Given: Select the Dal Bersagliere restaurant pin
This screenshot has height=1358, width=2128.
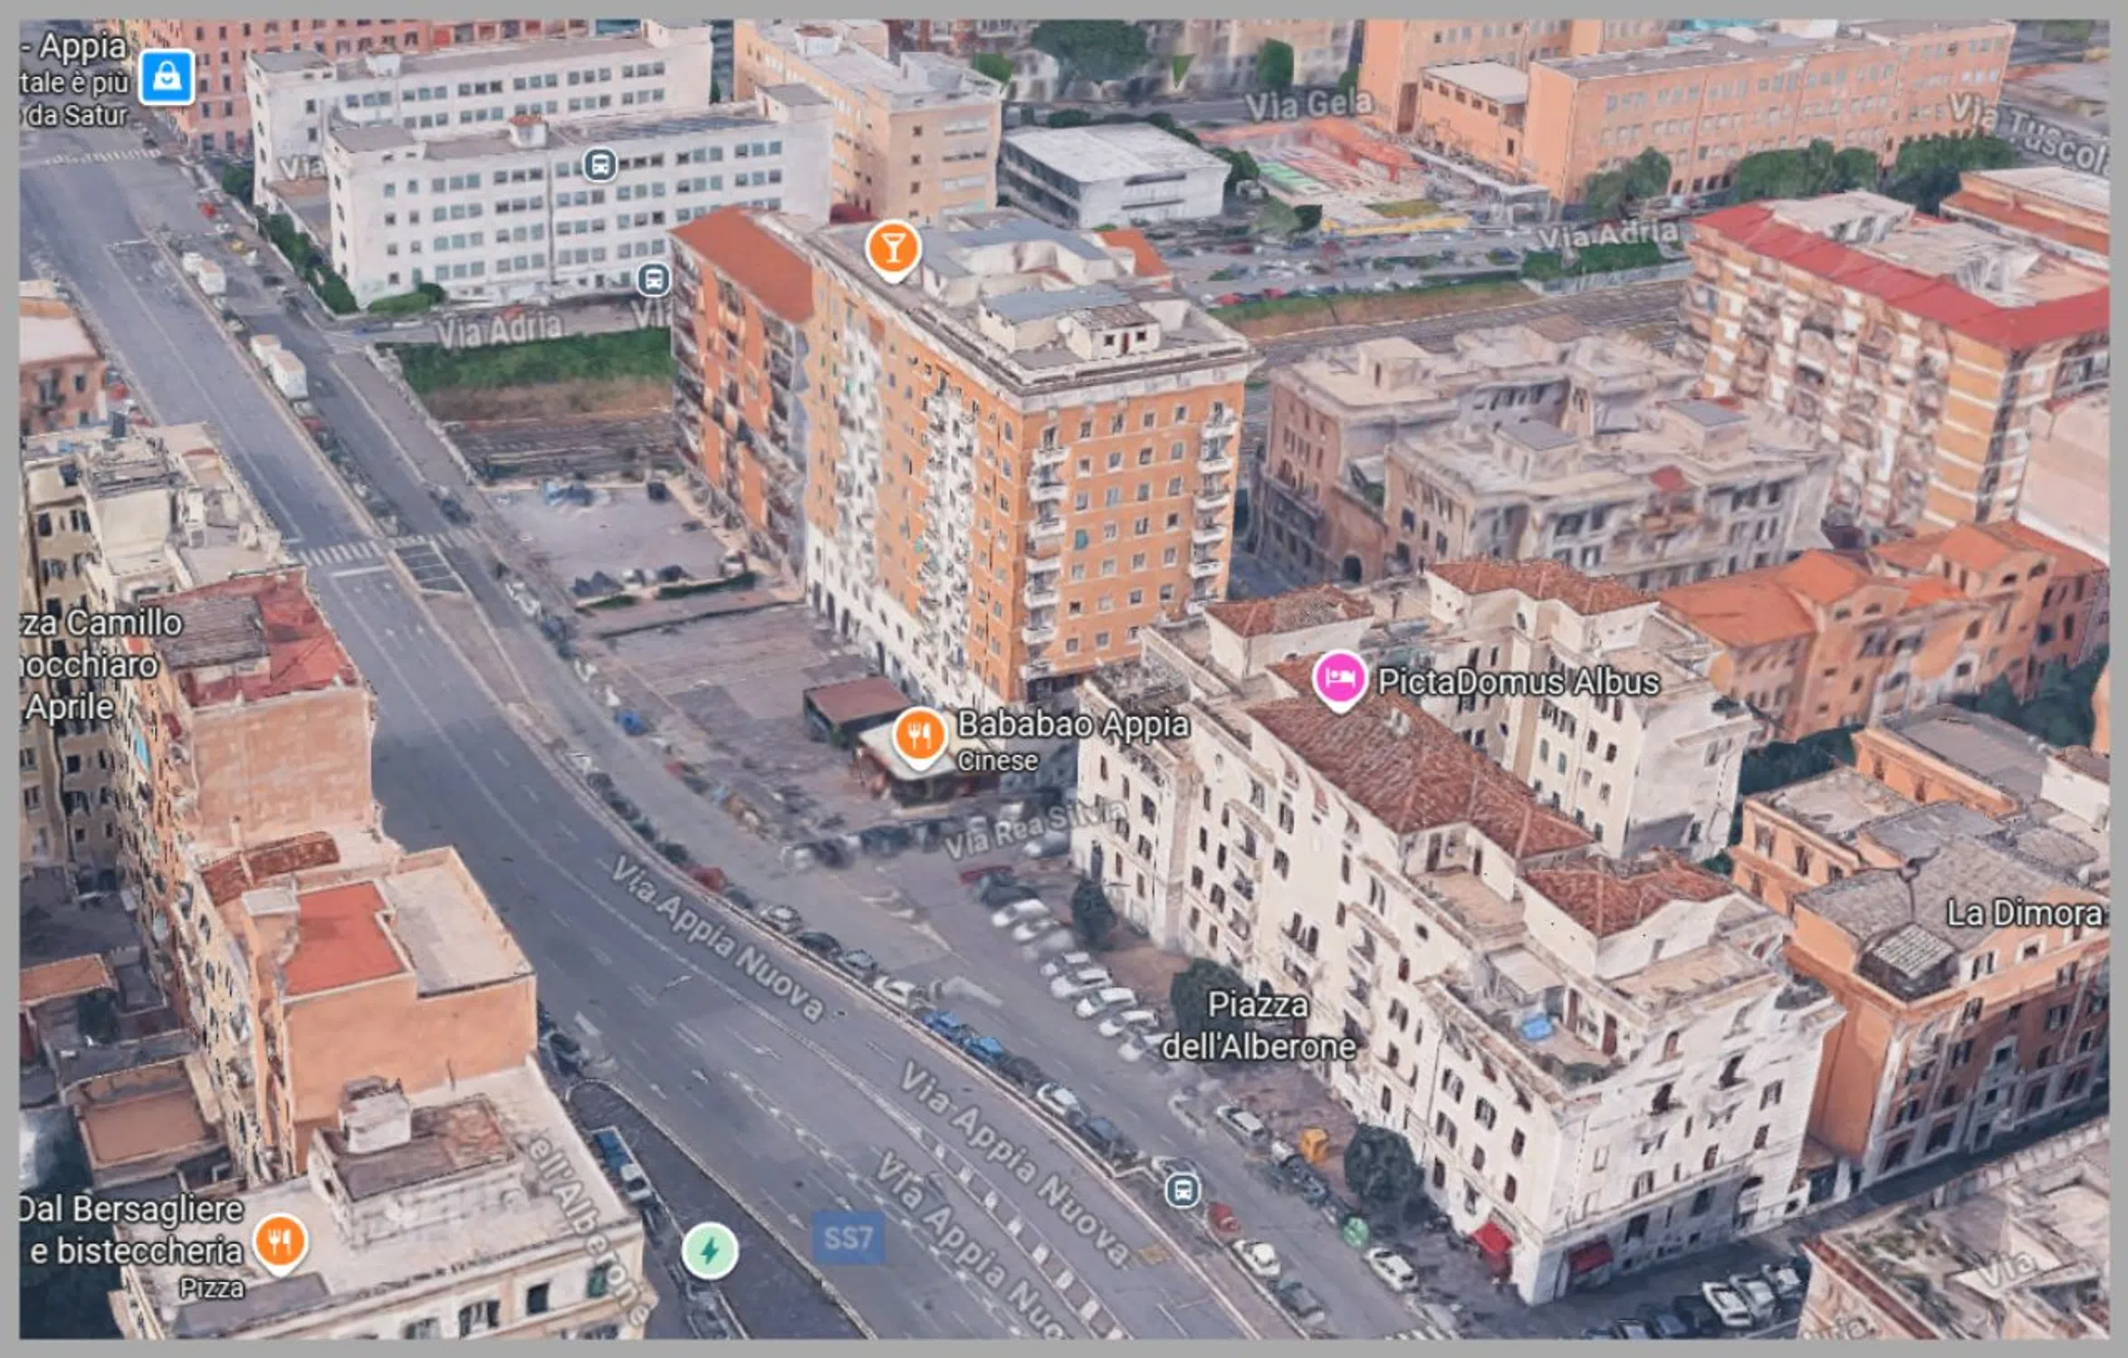Looking at the screenshot, I should tap(281, 1242).
